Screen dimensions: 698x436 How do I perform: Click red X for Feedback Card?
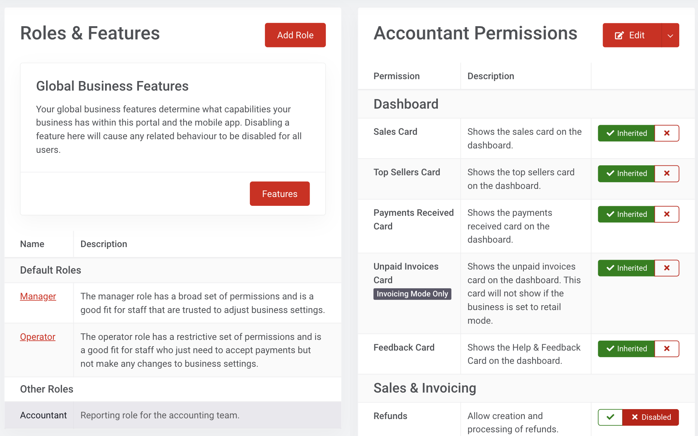coord(666,349)
